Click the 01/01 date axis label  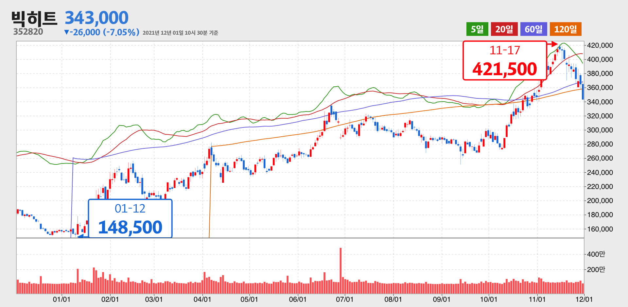[x=61, y=299]
